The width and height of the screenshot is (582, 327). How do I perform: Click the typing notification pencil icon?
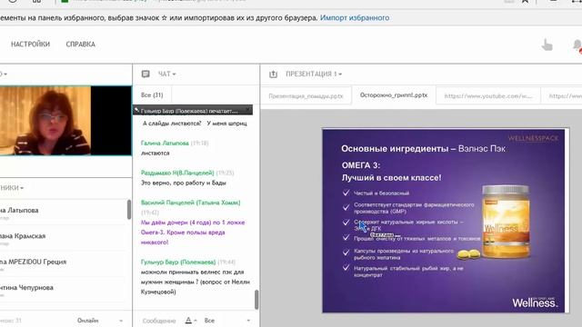[x=136, y=110]
